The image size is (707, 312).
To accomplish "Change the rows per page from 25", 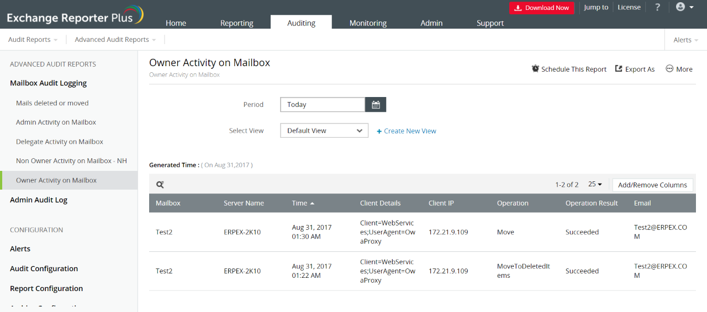I will 595,185.
